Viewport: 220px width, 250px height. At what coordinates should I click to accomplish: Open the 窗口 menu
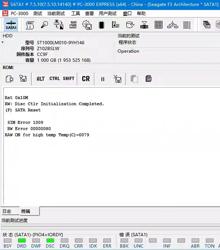click(x=127, y=14)
